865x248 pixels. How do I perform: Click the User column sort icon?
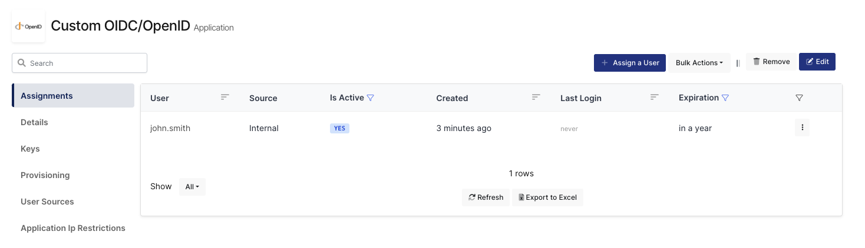click(x=224, y=98)
